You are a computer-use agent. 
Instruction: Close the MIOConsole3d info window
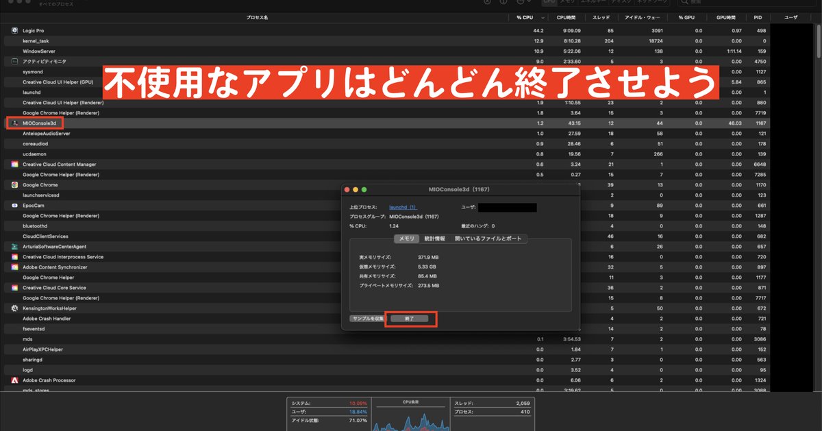tap(347, 189)
